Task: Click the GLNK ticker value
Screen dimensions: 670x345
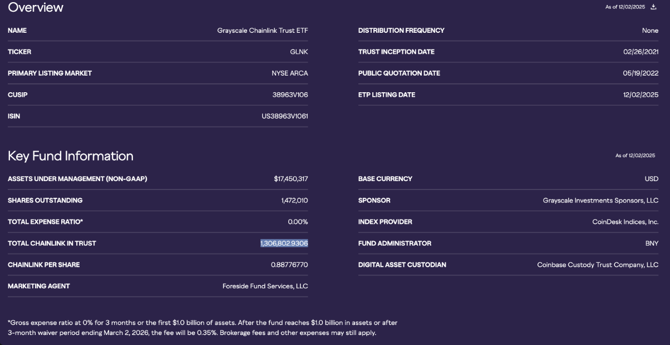Action: pos(299,52)
